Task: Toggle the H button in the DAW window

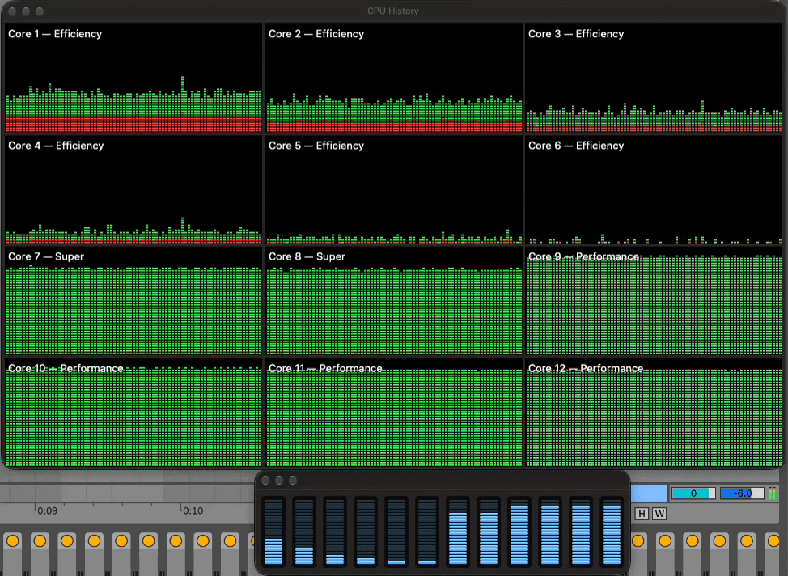Action: click(x=642, y=514)
